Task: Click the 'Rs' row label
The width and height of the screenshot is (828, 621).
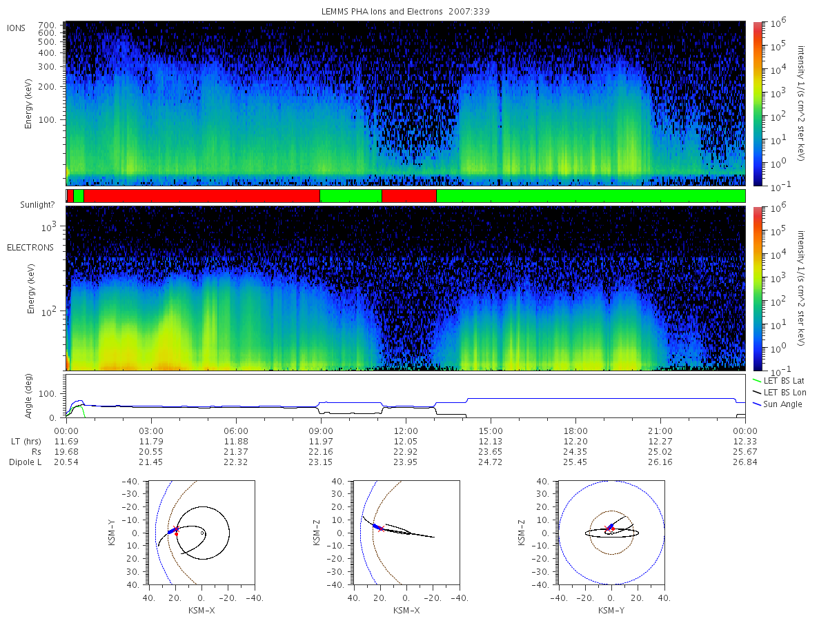Action: 37,451
